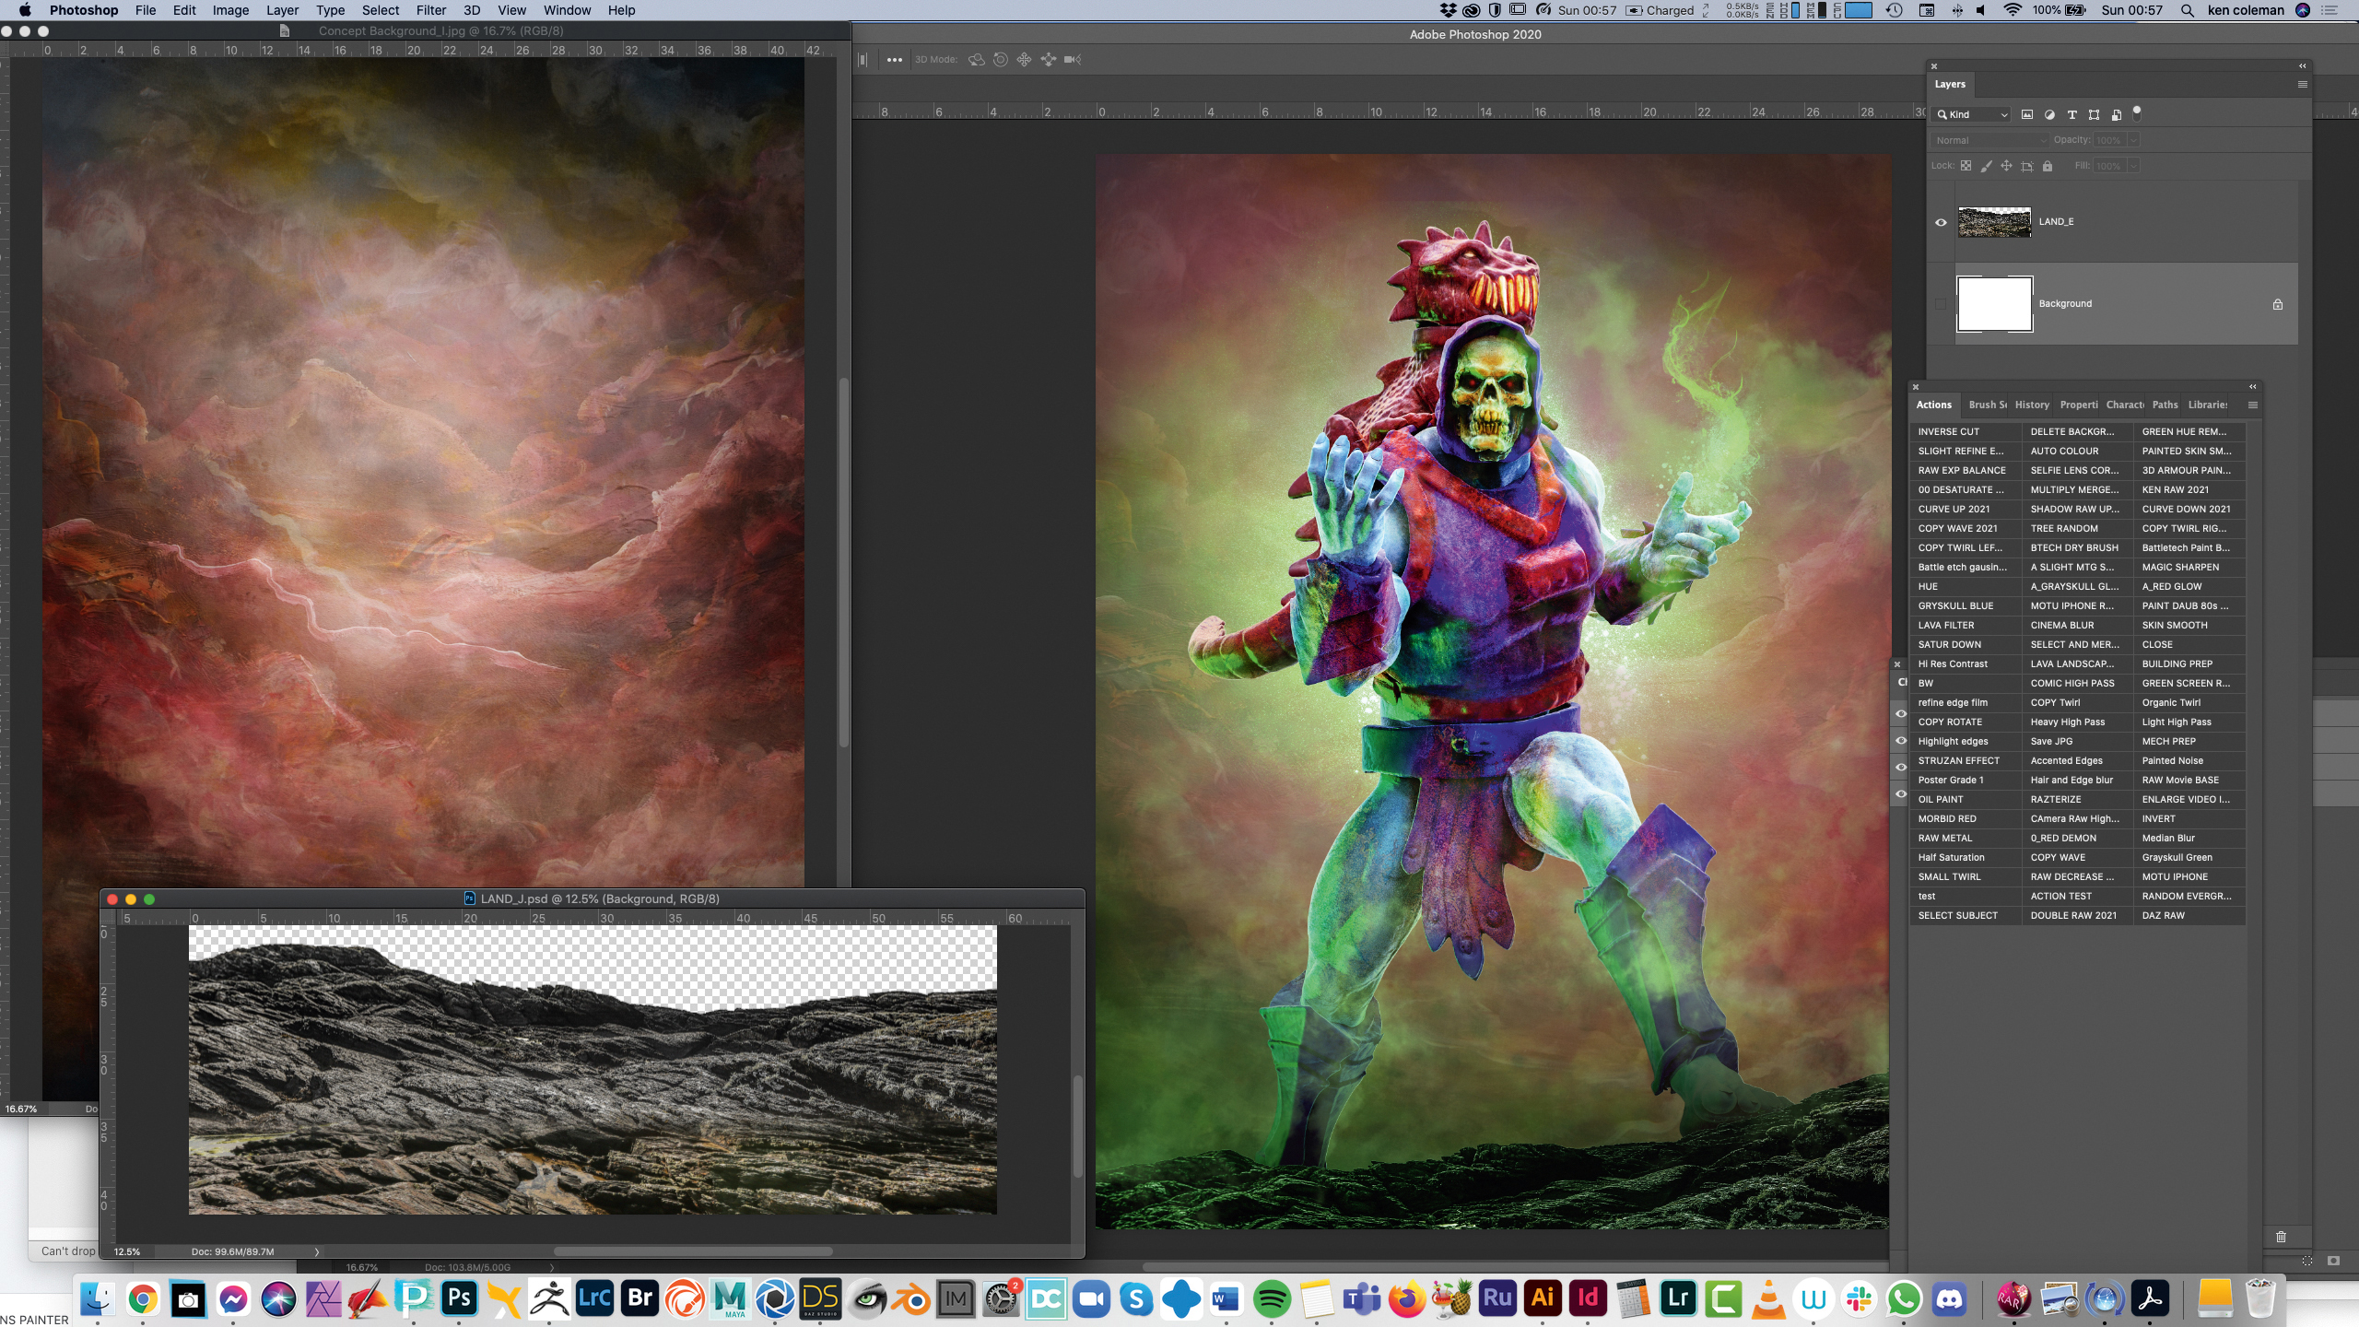Open the Window menu

[x=567, y=10]
